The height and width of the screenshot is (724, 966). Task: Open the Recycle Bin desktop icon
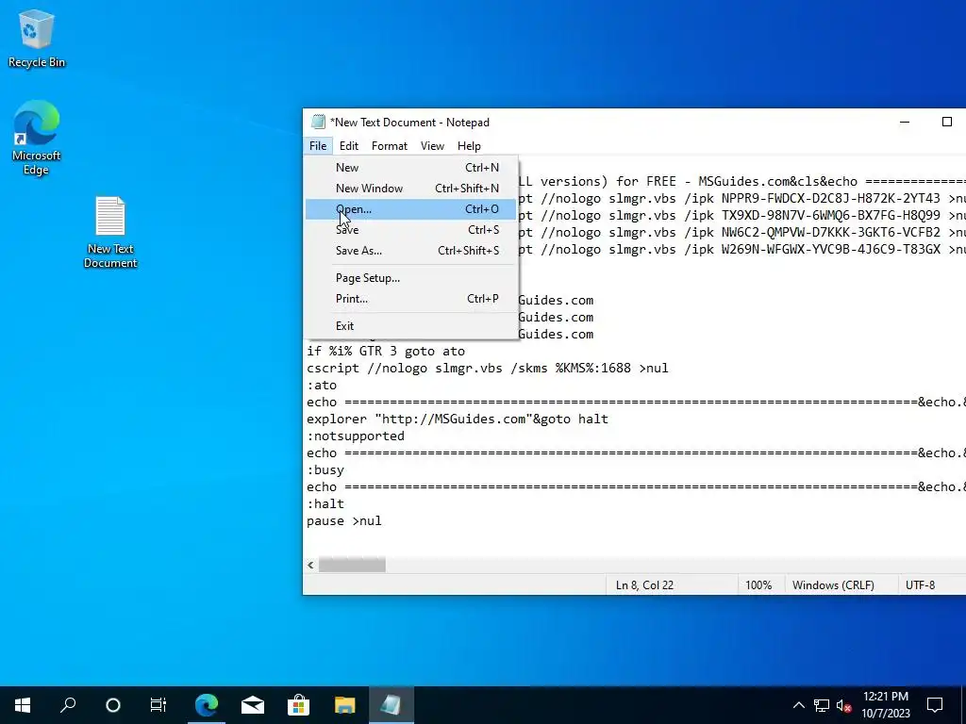[37, 38]
